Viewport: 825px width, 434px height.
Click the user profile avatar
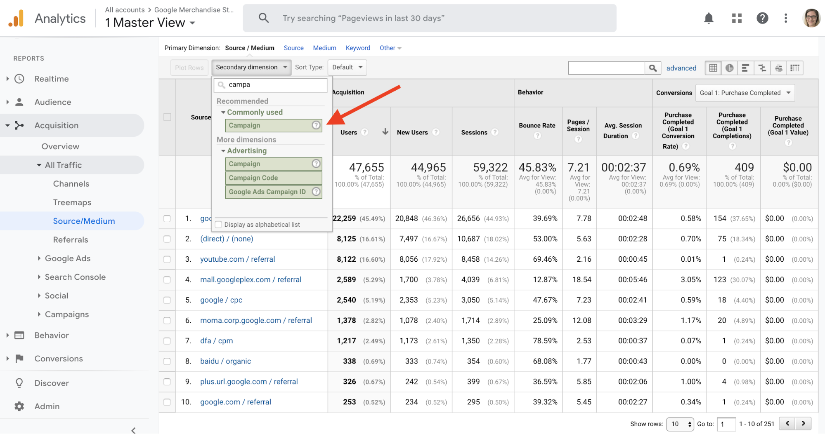click(x=811, y=18)
